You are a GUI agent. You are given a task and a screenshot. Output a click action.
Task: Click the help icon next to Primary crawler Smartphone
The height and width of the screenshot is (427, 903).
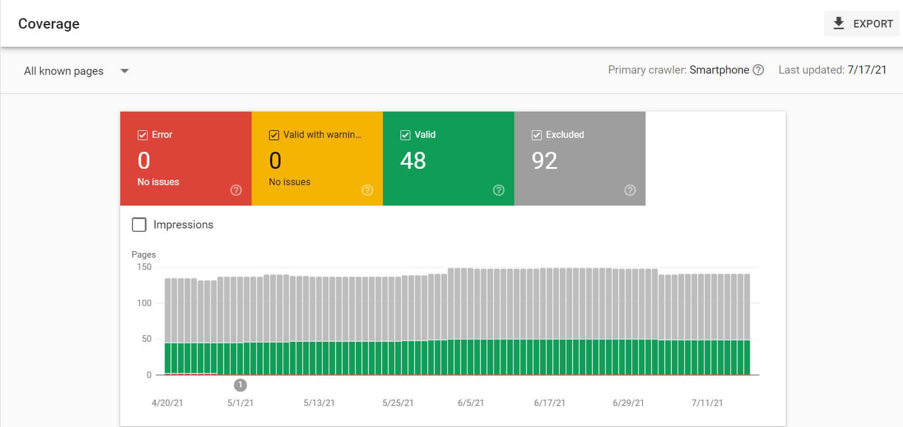coord(759,70)
